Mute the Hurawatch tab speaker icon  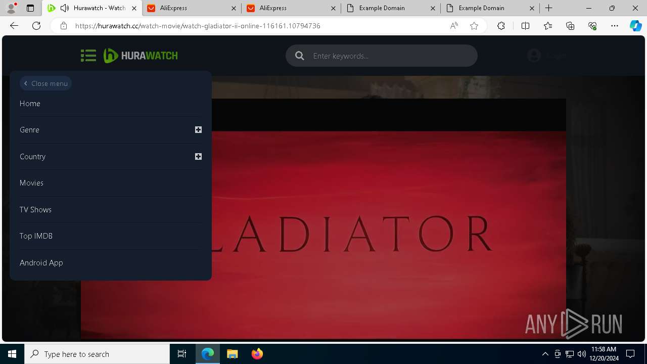coord(64,8)
